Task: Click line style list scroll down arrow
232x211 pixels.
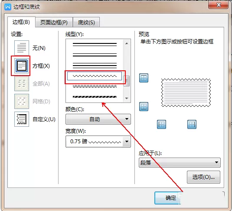Action: [127, 98]
